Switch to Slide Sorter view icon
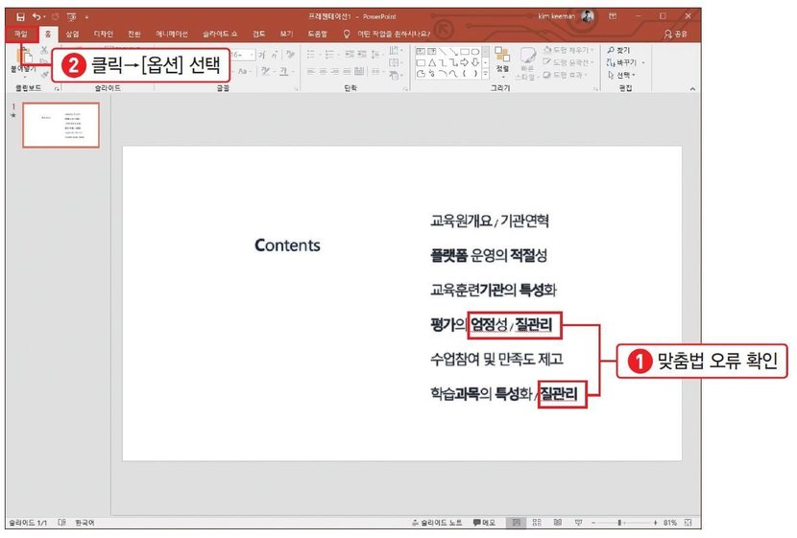The width and height of the screenshot is (797, 538). [537, 523]
